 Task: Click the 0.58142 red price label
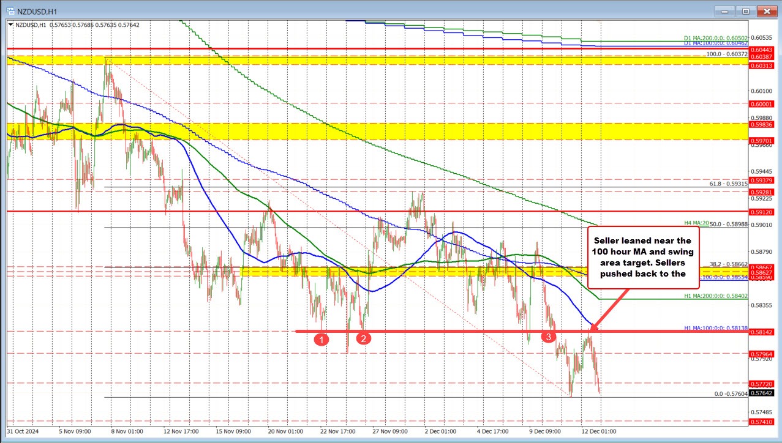click(x=762, y=331)
